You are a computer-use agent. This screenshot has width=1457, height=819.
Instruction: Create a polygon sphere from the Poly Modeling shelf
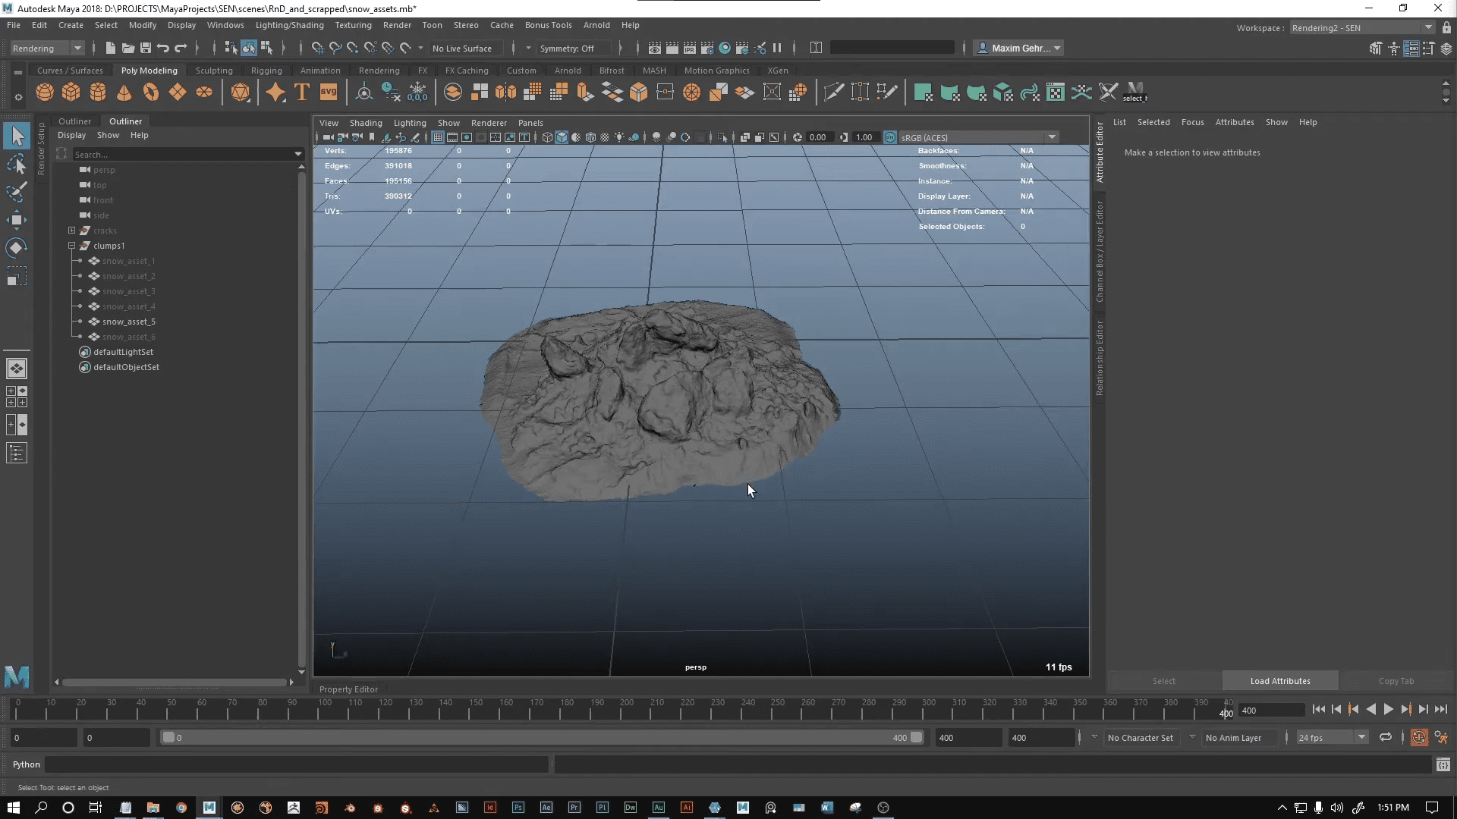pyautogui.click(x=44, y=92)
